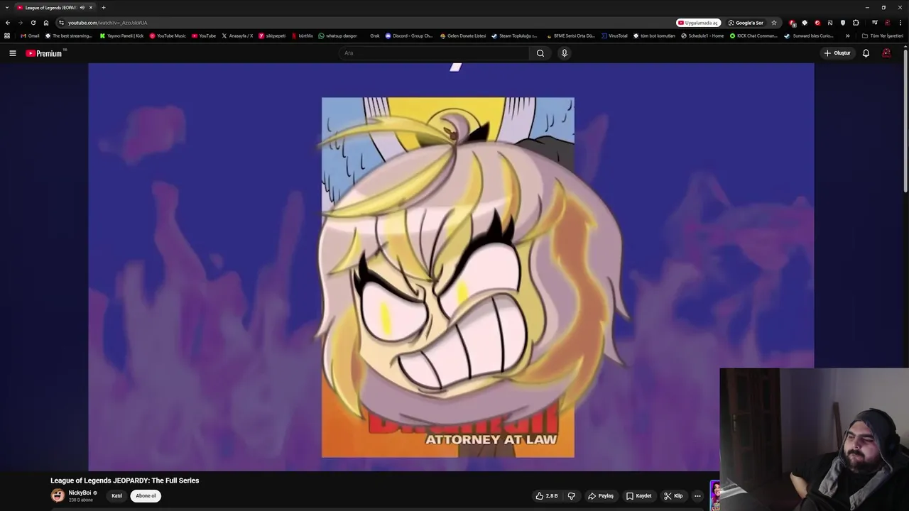Open the Oluştur create menu

pos(837,53)
